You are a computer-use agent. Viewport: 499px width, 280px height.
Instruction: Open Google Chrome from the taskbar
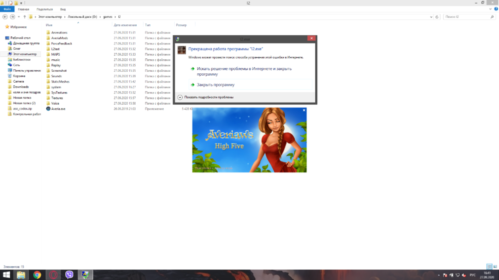tap(37, 275)
